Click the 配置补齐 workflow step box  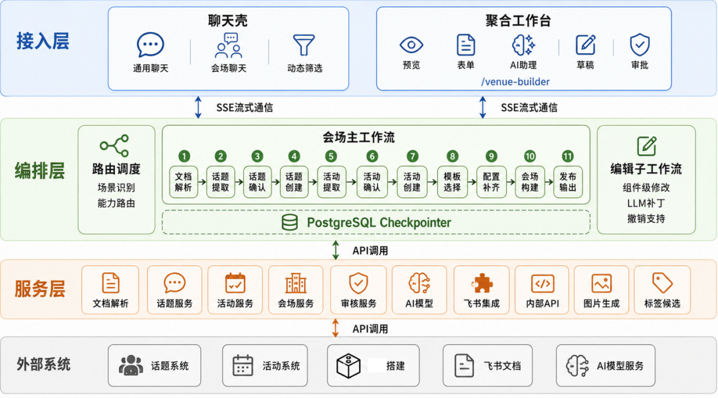(491, 181)
